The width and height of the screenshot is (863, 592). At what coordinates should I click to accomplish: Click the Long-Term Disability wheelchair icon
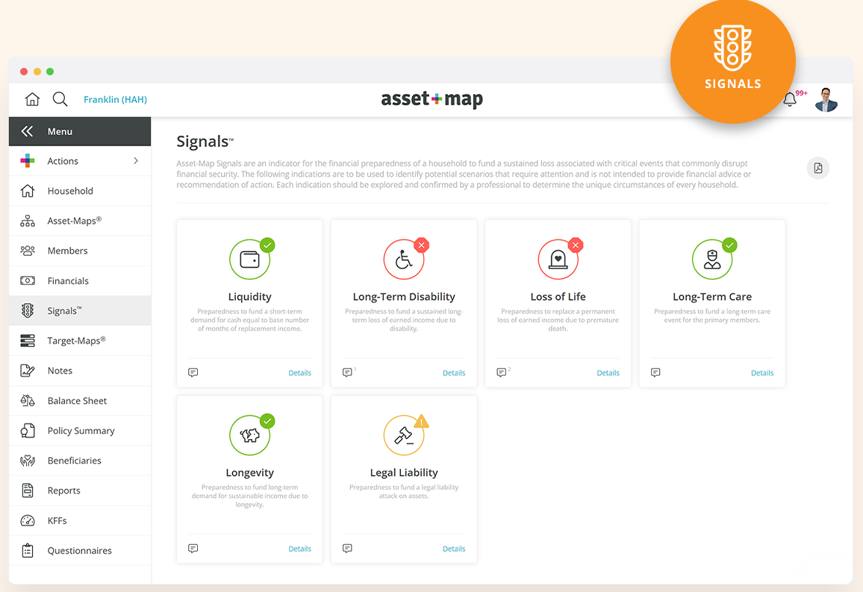(404, 259)
